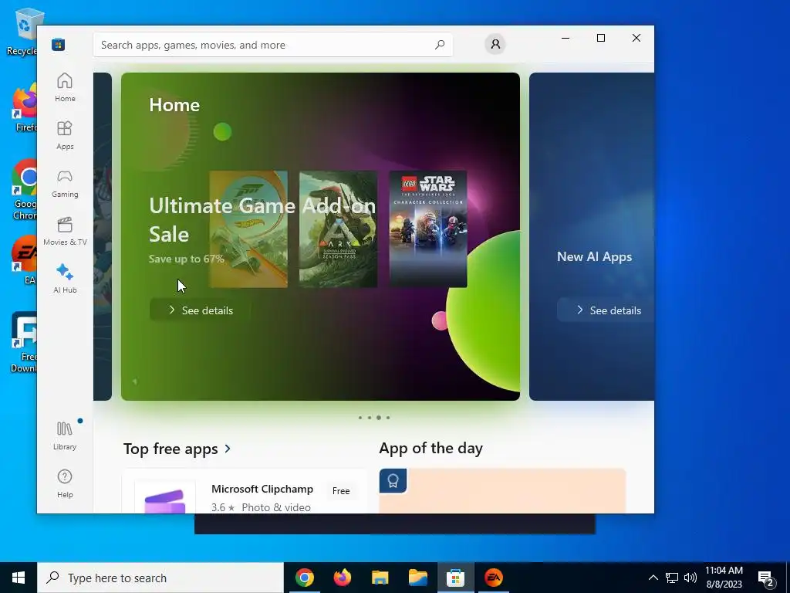Click the App of the day badge icon
The width and height of the screenshot is (790, 593).
pos(393,480)
